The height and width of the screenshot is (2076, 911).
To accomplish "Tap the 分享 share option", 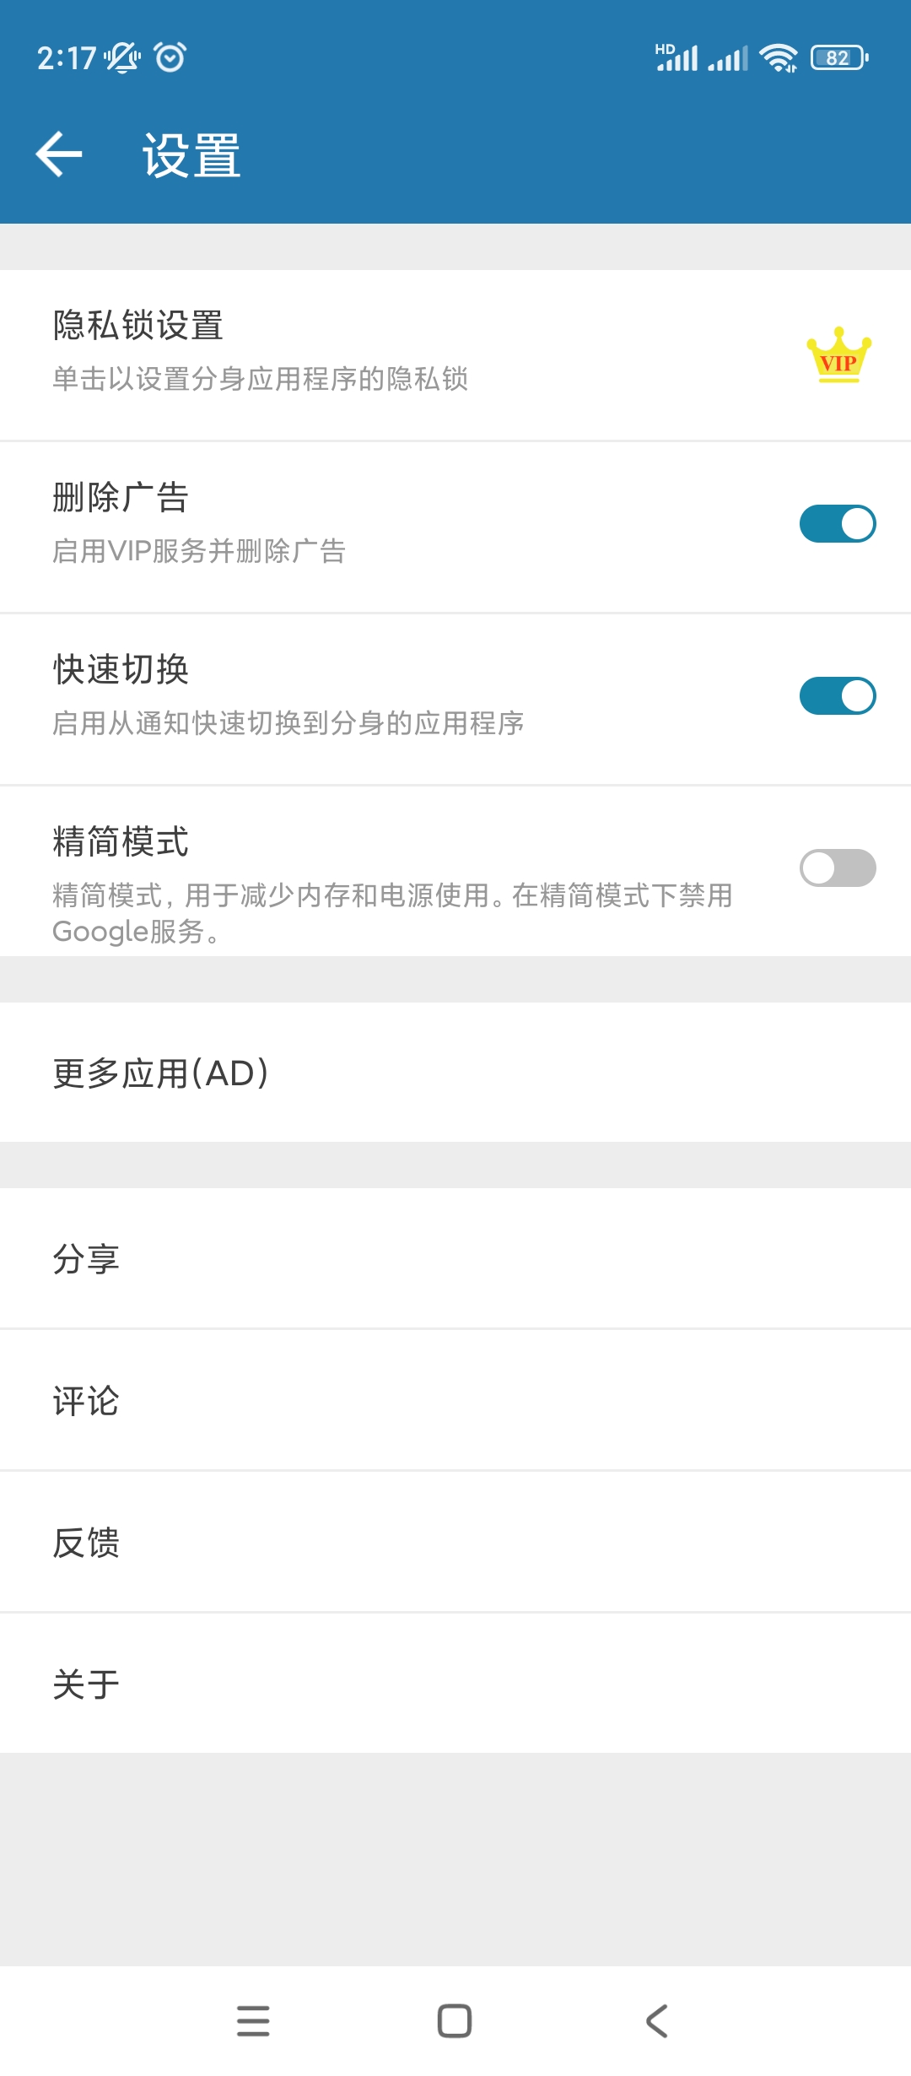I will 86,1259.
